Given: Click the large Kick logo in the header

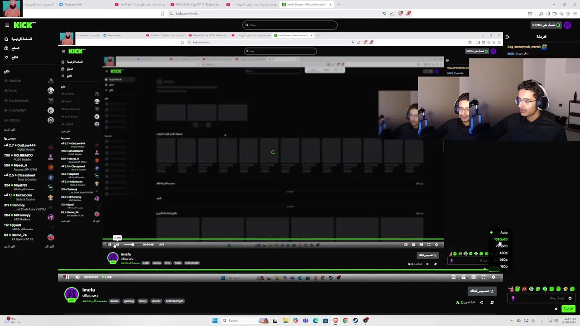Looking at the screenshot, I should 24,25.
